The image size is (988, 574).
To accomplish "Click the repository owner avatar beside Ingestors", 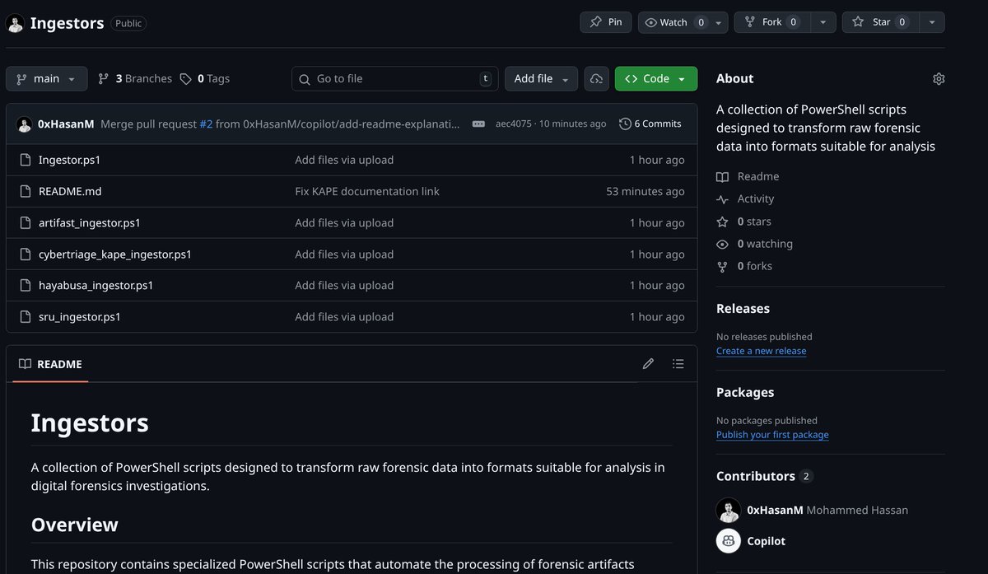I will tap(16, 23).
